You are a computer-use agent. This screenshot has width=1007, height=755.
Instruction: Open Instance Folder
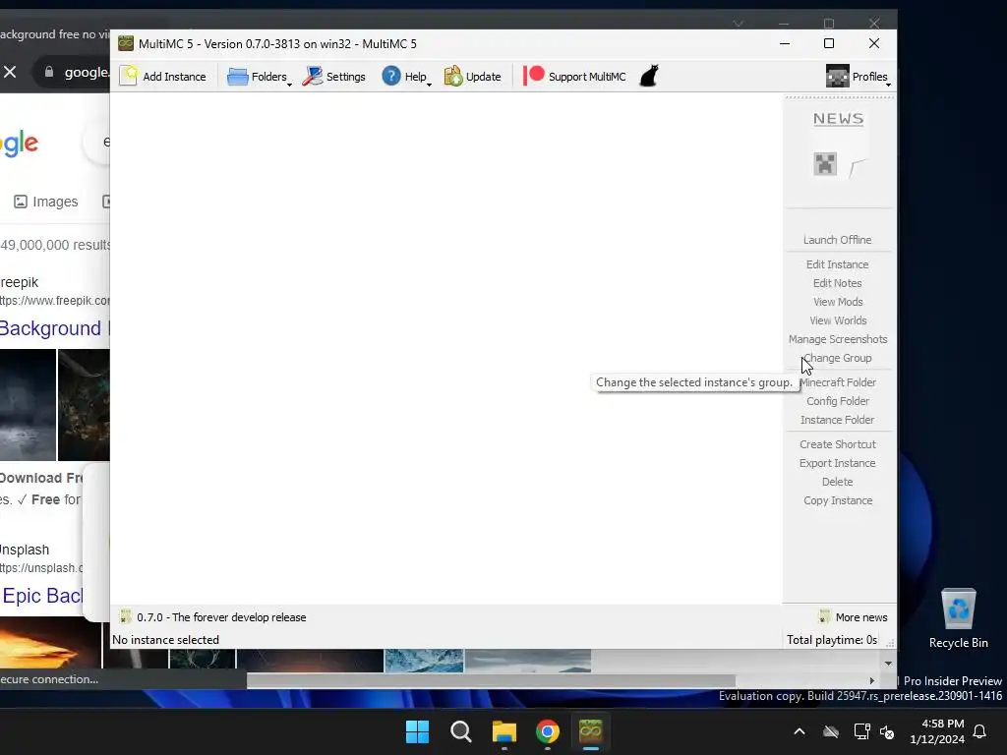point(838,420)
